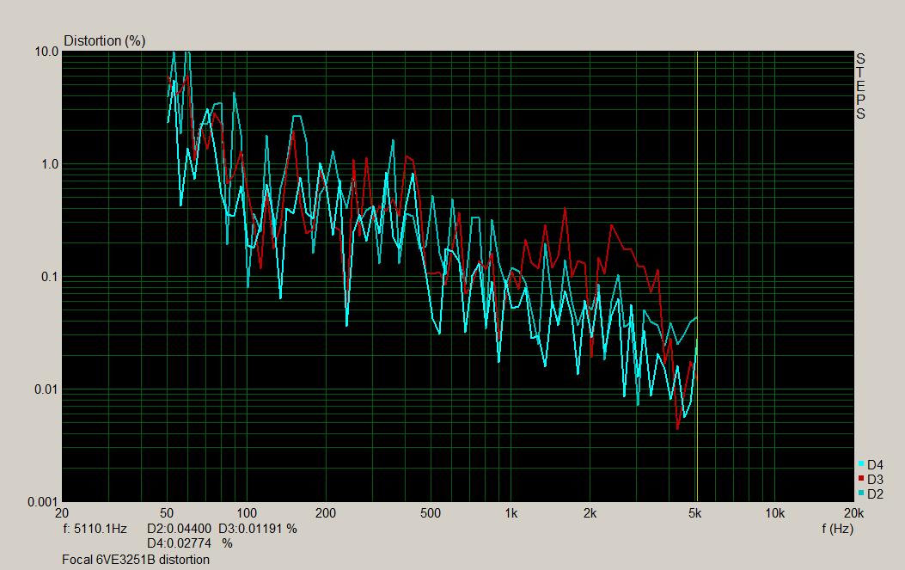905x570 pixels.
Task: Click the 100 x-axis frequency label
Action: coord(247,513)
